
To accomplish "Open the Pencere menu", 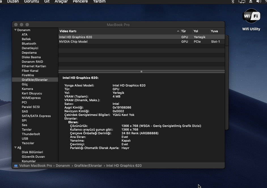I will coord(80,1).
